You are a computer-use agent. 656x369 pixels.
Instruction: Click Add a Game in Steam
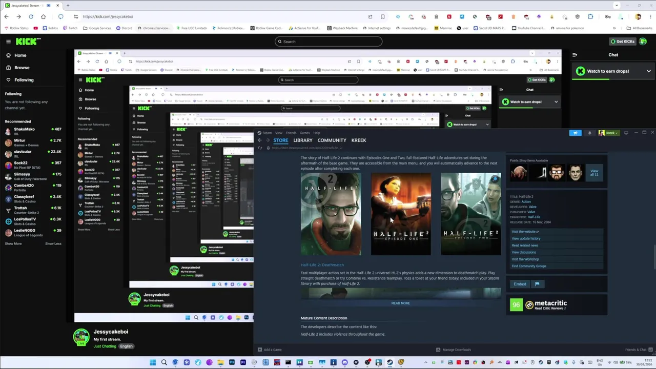pos(270,350)
